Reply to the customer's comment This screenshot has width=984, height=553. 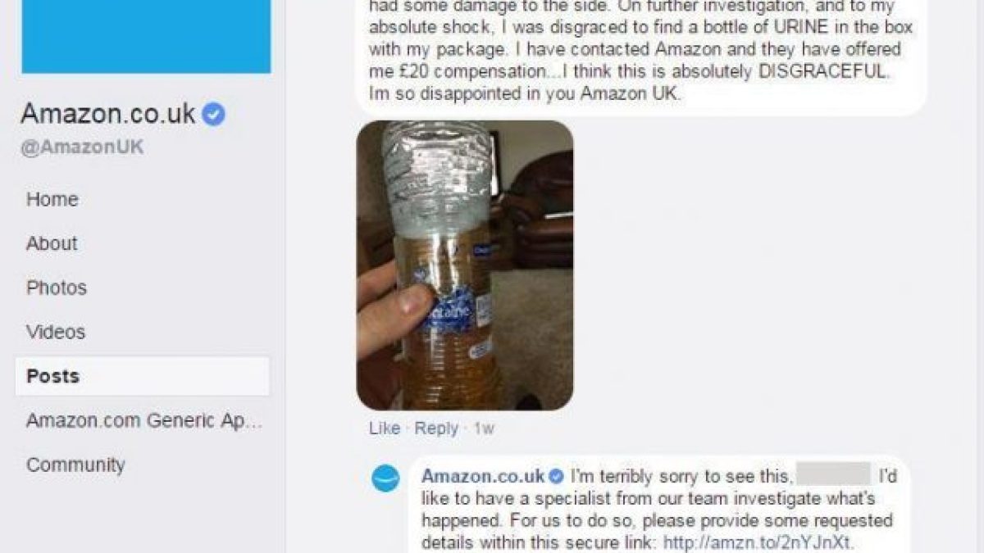pyautogui.click(x=436, y=428)
